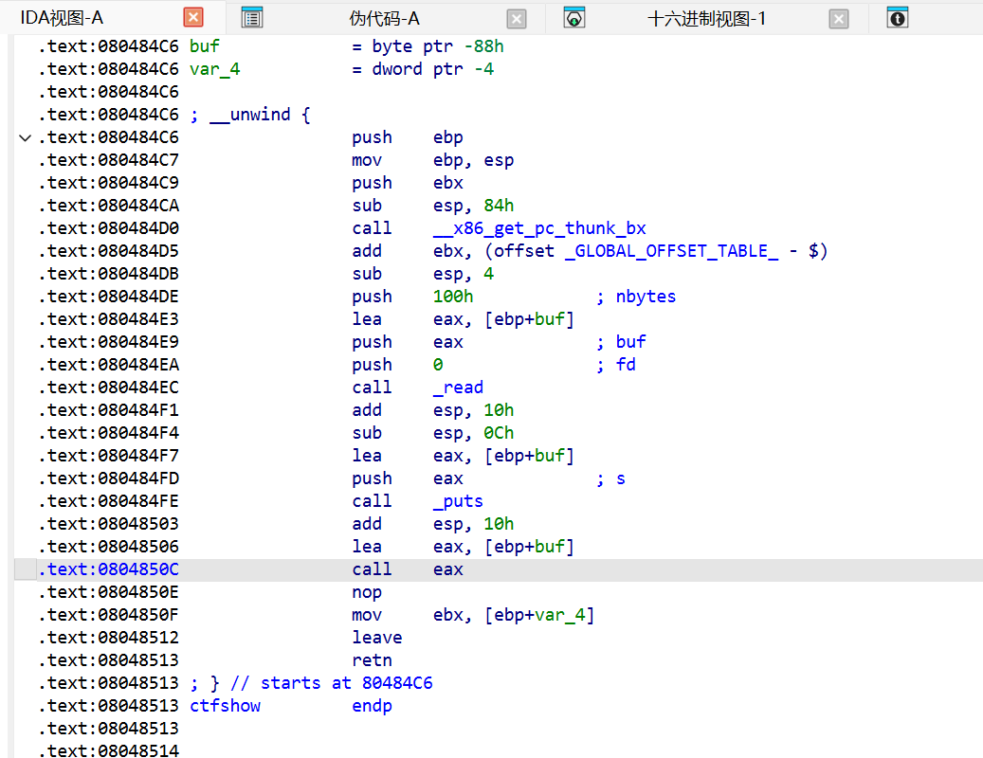
Task: Click the hex view tab icon
Action: (574, 18)
